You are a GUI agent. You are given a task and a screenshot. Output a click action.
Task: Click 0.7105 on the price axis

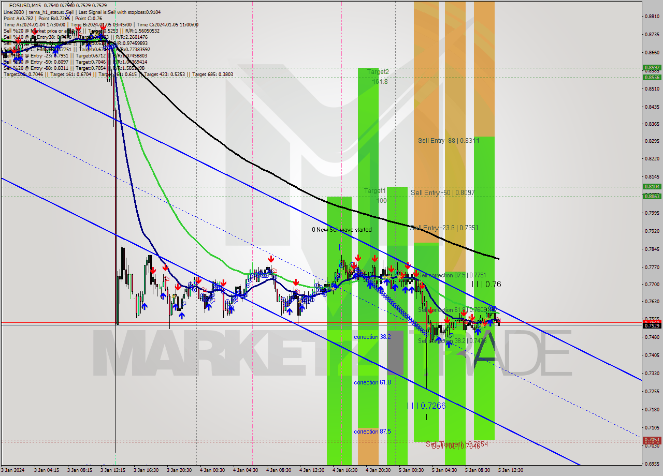652,428
